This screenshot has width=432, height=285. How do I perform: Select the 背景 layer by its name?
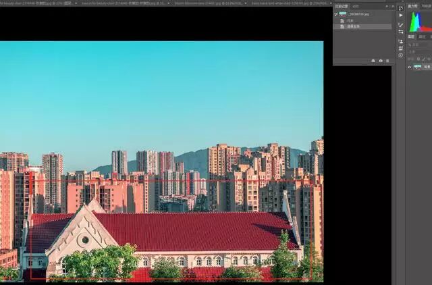pyautogui.click(x=427, y=67)
